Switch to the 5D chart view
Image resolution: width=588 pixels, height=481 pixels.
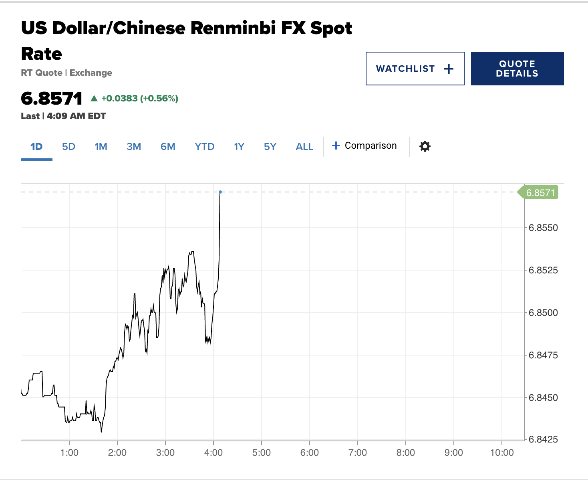pos(68,147)
